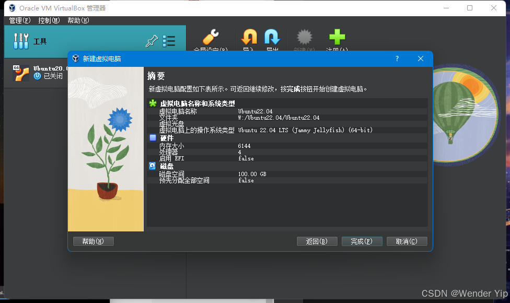
Task: Click the 磁盘空间 label
Action: (172, 174)
